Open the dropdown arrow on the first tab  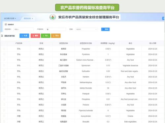coord(16,19)
